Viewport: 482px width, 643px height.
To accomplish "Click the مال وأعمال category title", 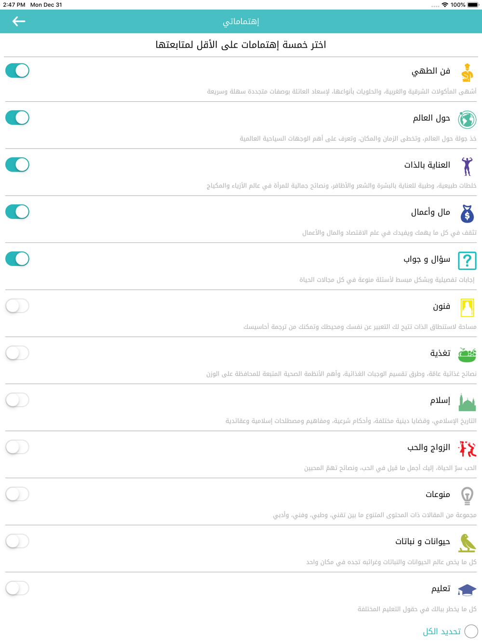I will [x=430, y=212].
